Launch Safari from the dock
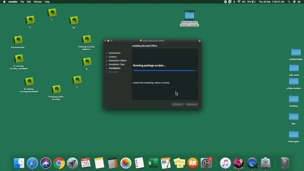 click(32, 163)
